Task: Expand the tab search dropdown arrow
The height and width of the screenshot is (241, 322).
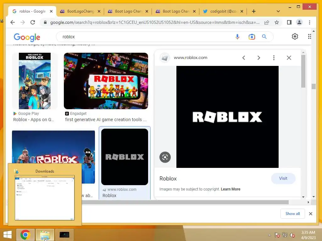Action: [278, 11]
